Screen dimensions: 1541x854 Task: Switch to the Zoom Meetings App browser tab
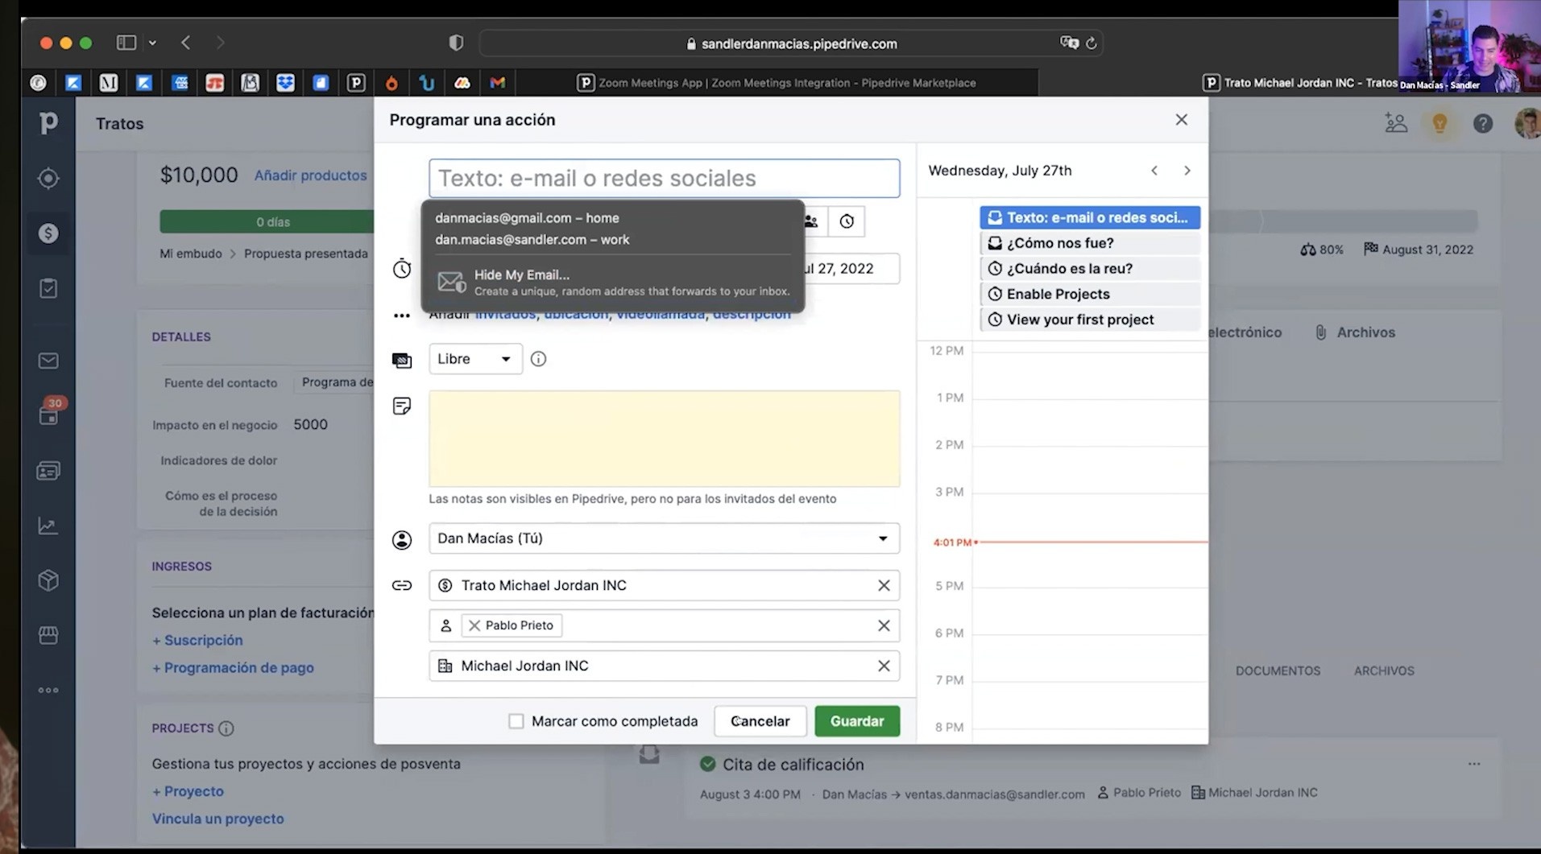coord(776,83)
